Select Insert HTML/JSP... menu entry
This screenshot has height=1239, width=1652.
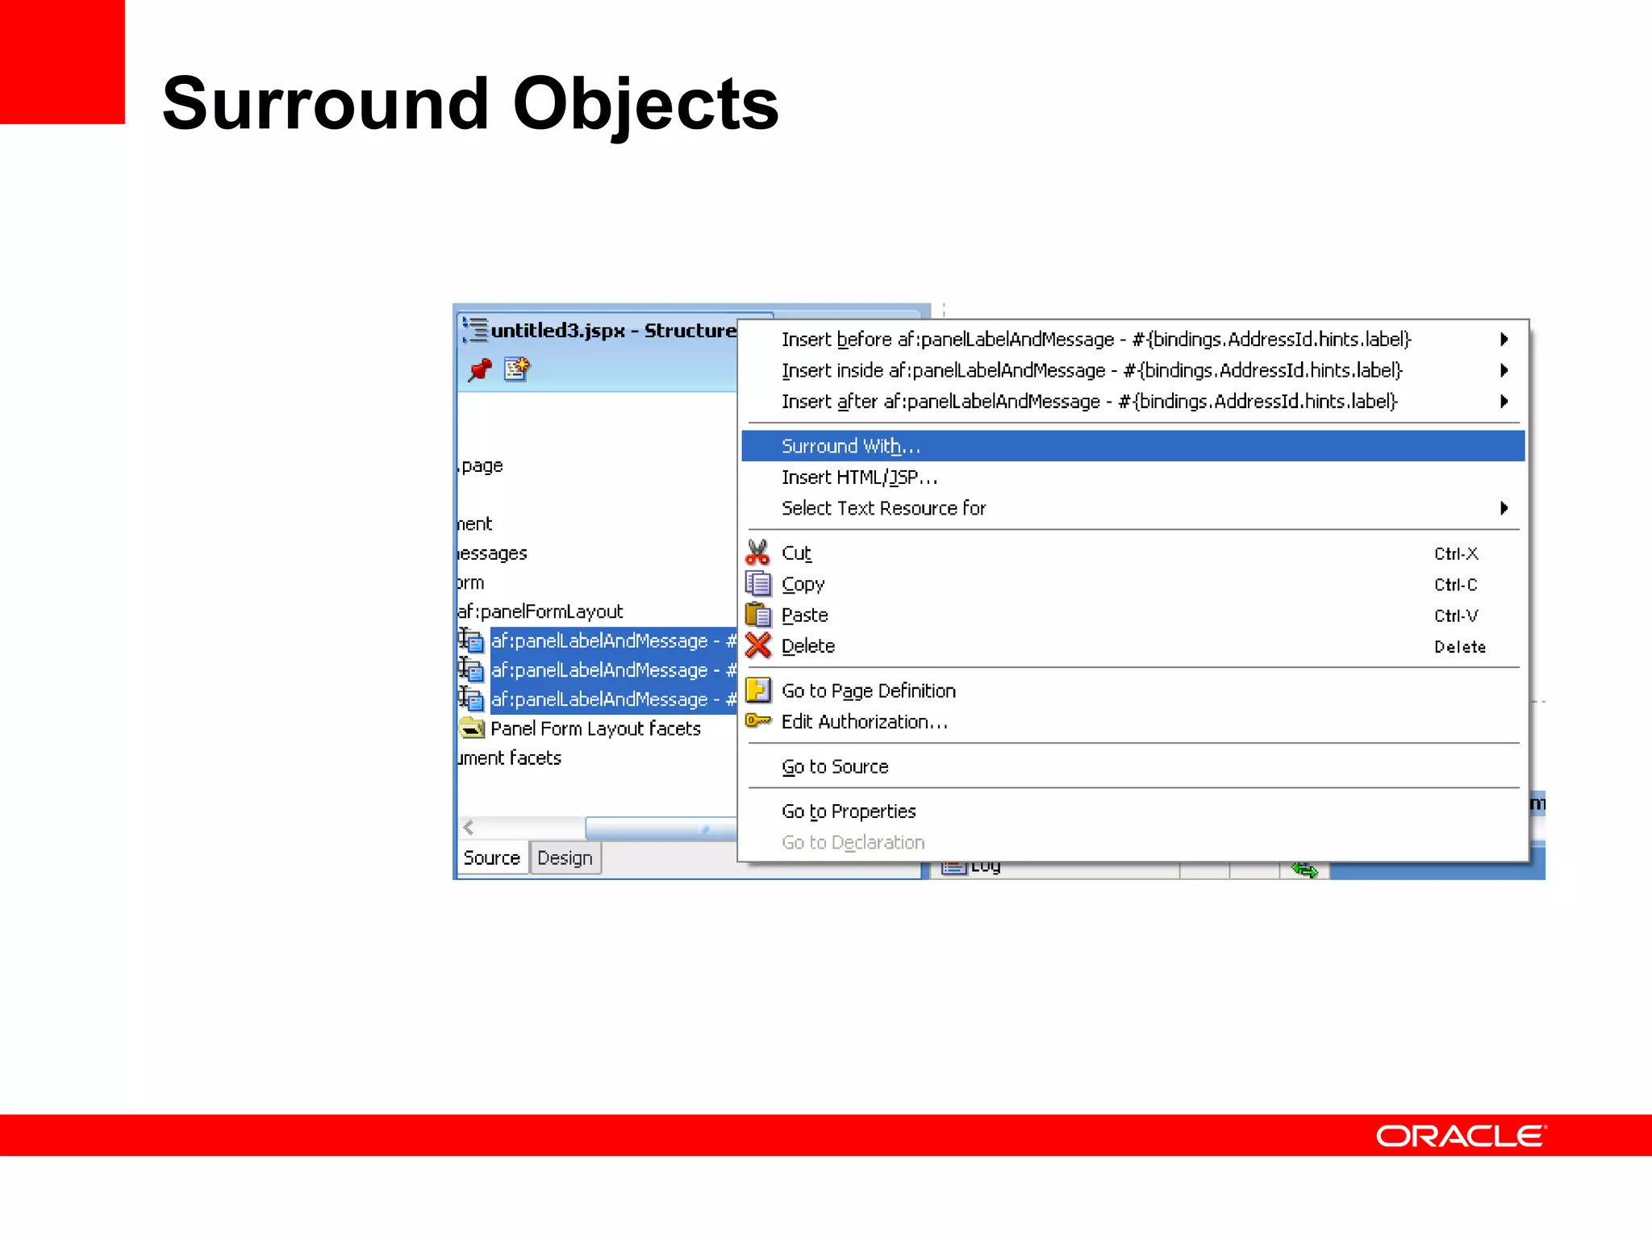coord(1133,478)
